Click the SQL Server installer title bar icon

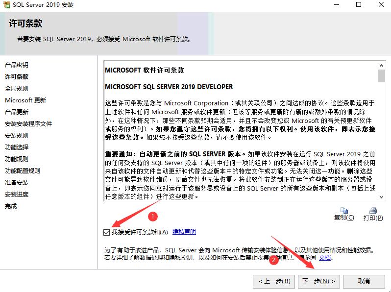coord(6,5)
